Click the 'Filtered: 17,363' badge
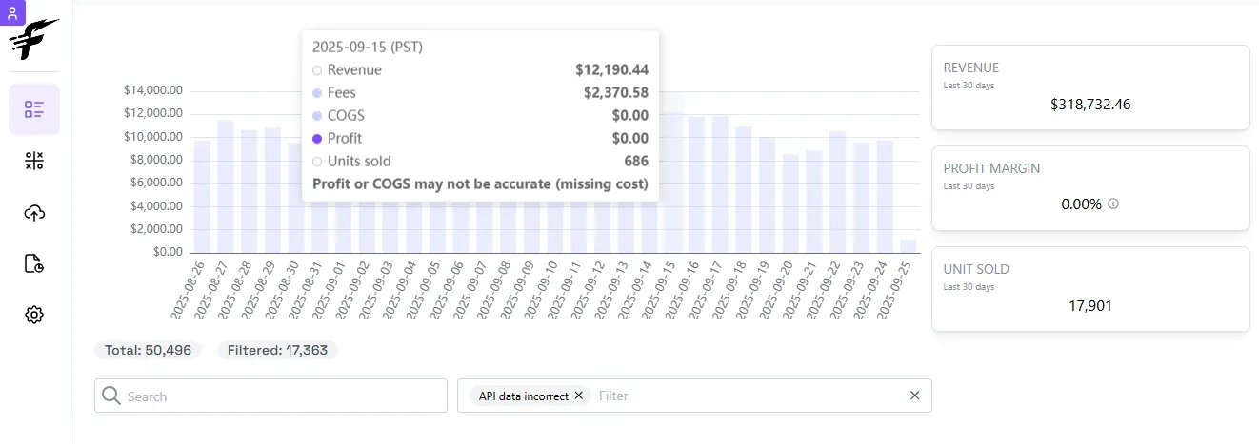The image size is (1259, 444). [277, 350]
